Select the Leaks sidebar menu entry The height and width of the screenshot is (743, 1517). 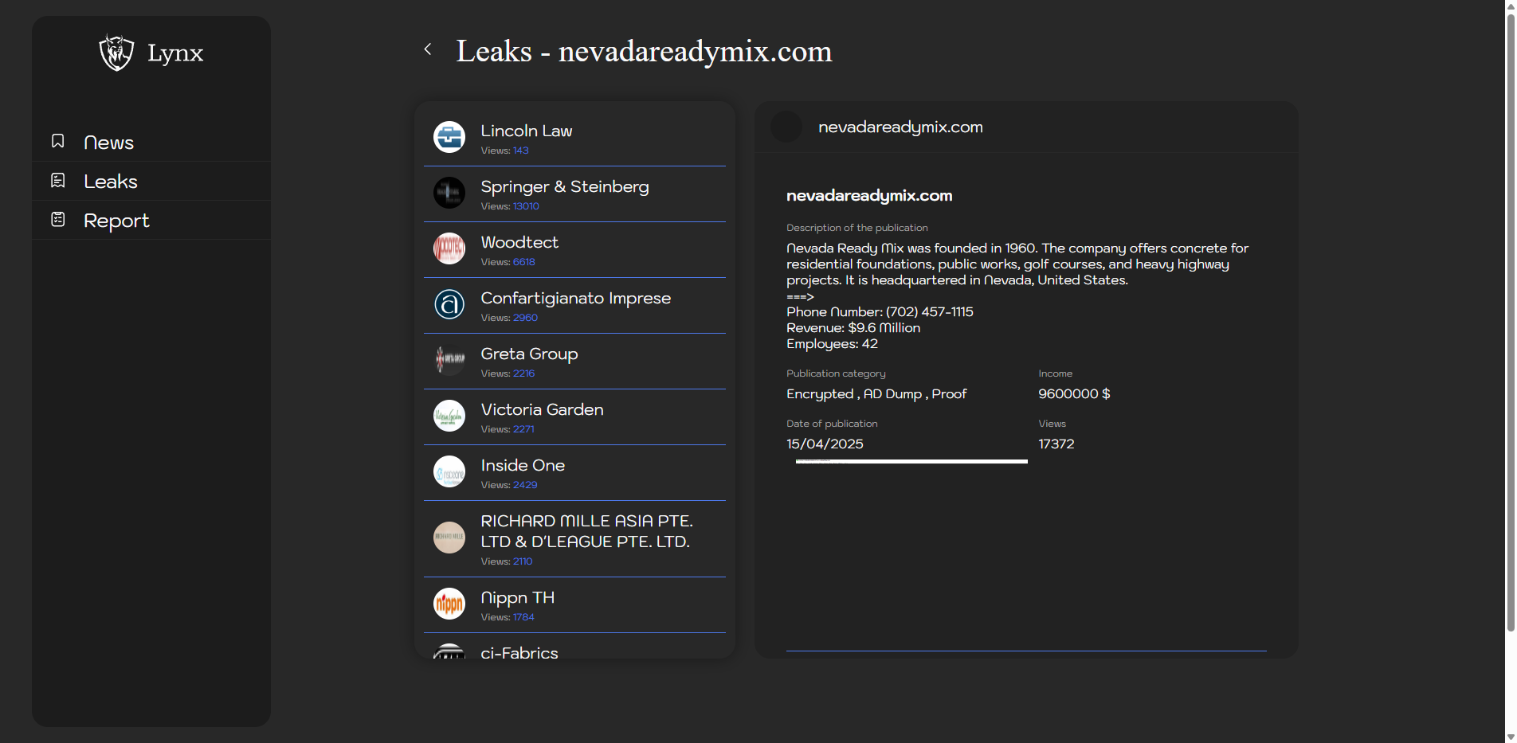[x=111, y=182]
